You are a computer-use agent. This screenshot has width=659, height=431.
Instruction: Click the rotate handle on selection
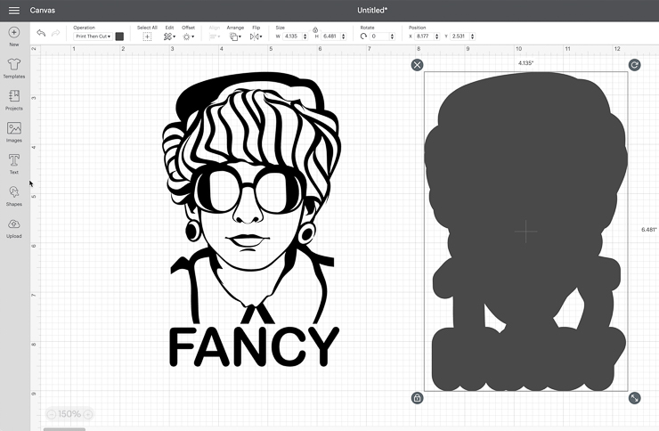click(x=634, y=65)
